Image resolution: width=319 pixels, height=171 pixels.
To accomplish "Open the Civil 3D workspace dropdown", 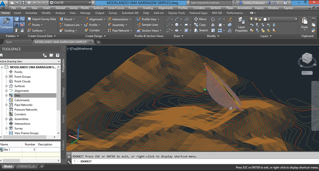I will 70,3.
